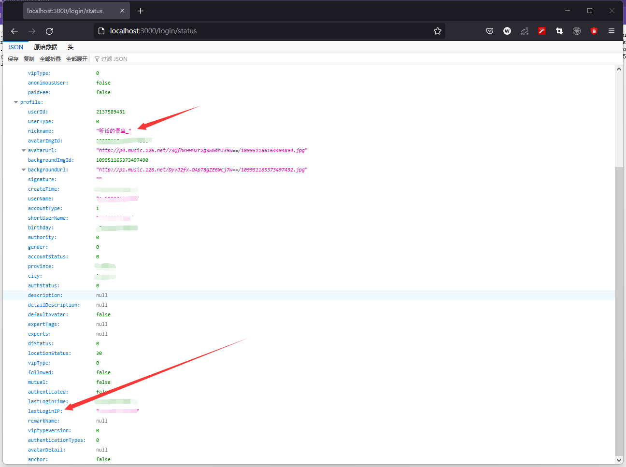Click the backgroundUrl link value
This screenshot has height=467, width=626.
tap(202, 170)
